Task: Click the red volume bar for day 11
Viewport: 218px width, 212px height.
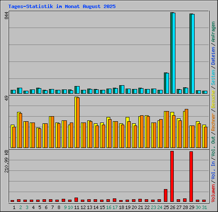Action: click(76, 200)
